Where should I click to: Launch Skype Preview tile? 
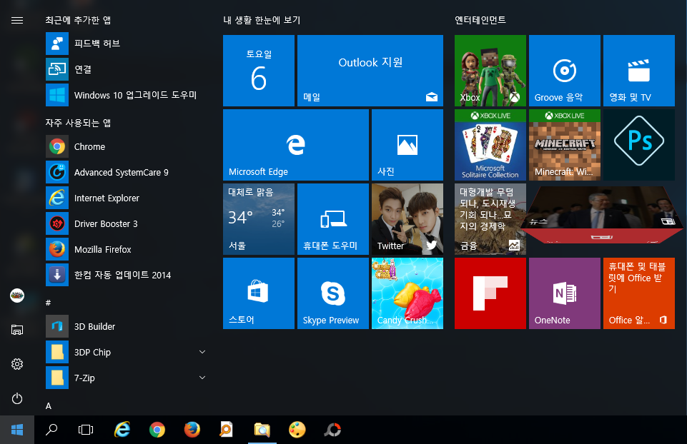pyautogui.click(x=332, y=293)
